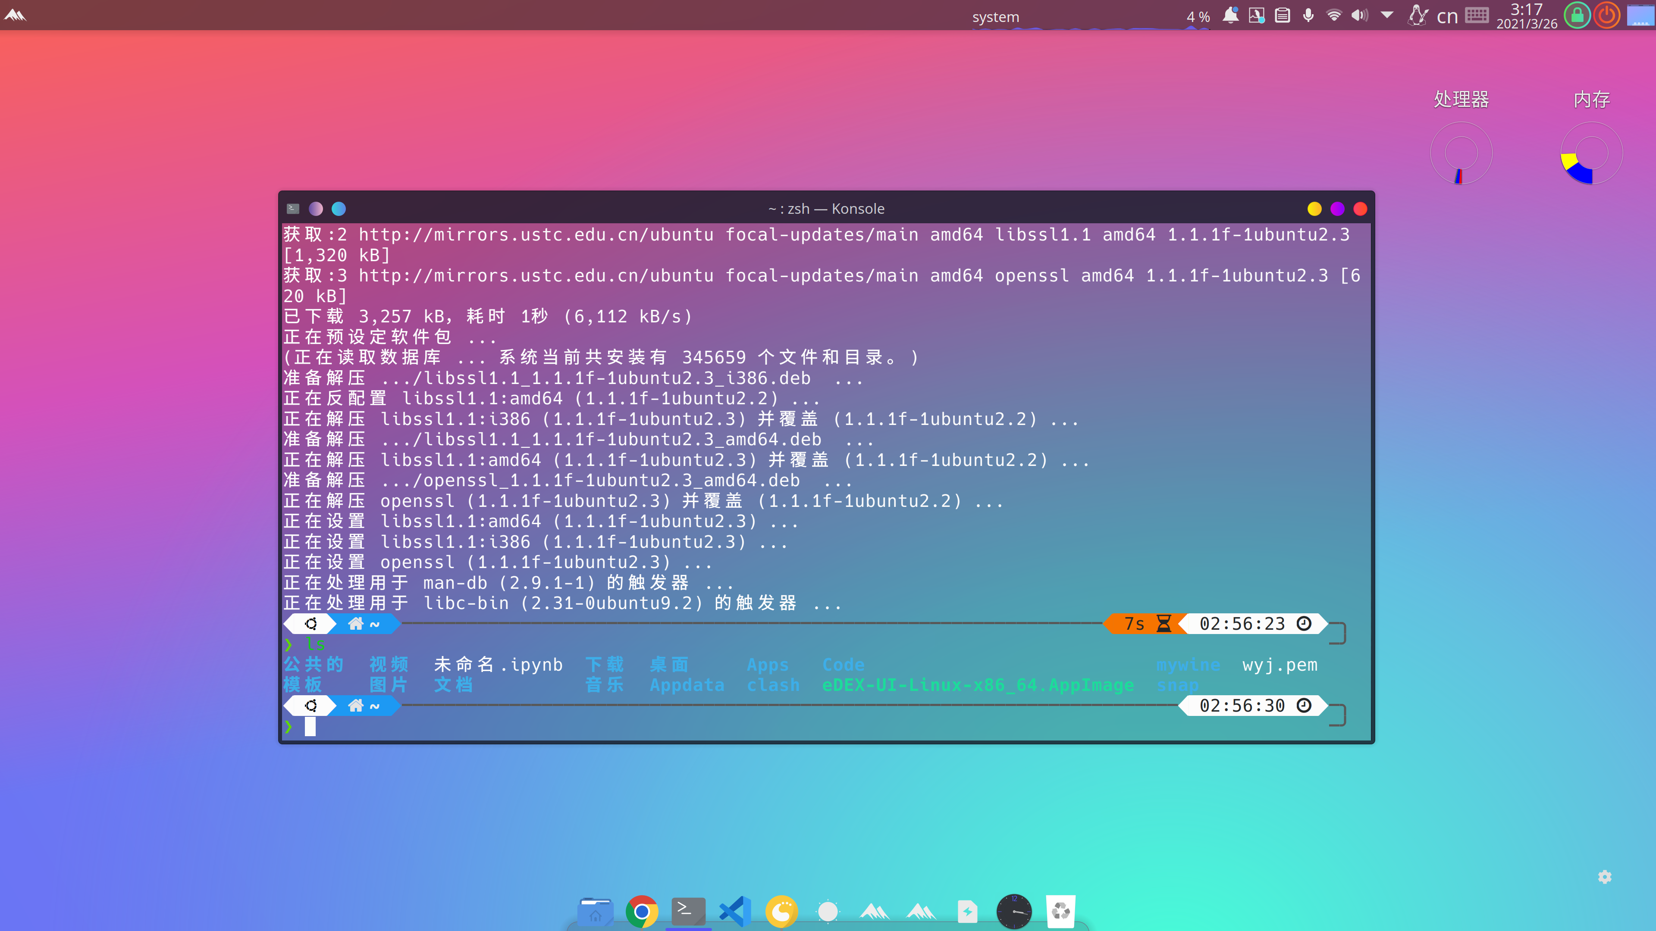Screen dimensions: 1656x931
Task: Click the penguin tray icon
Action: pos(1418,15)
